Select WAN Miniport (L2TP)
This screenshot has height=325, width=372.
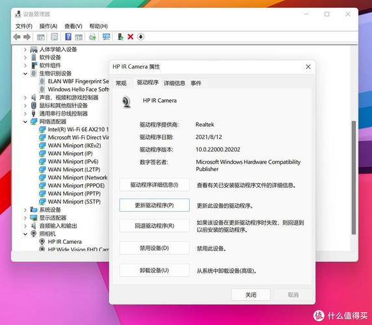(74, 170)
